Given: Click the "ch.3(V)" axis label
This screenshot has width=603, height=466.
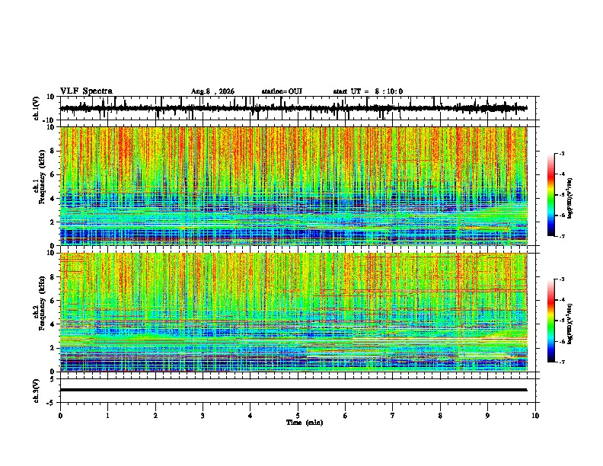Looking at the screenshot, I should pos(37,391).
